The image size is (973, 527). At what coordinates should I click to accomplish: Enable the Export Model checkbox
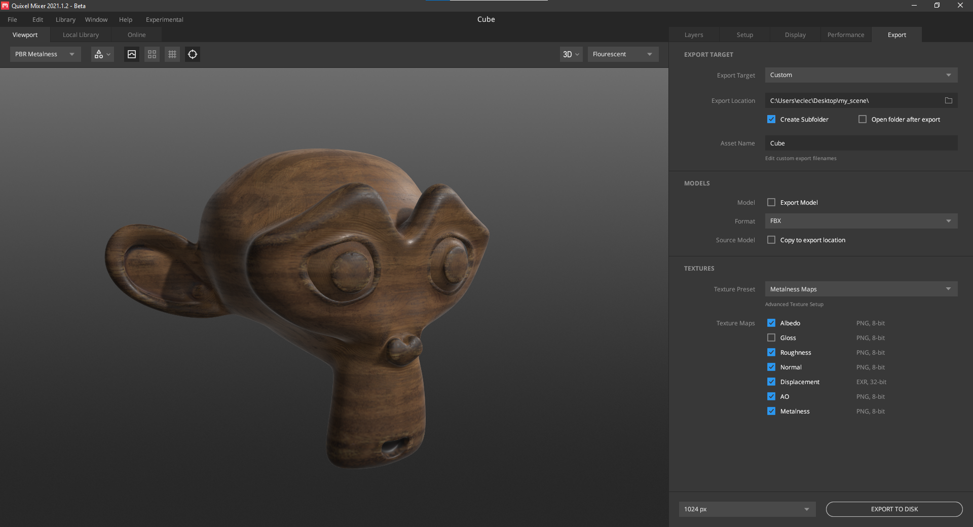point(771,203)
